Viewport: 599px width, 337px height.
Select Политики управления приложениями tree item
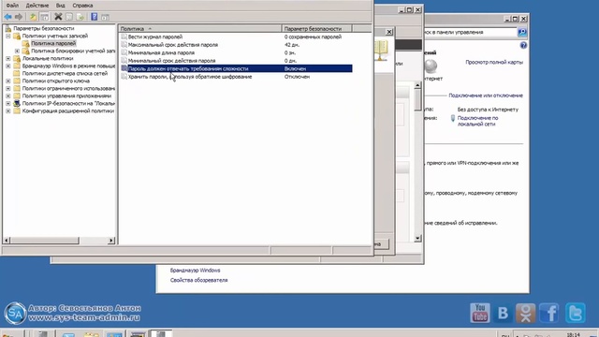66,95
